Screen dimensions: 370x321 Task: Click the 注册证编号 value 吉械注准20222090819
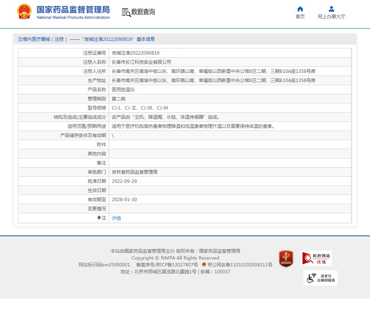(135, 53)
